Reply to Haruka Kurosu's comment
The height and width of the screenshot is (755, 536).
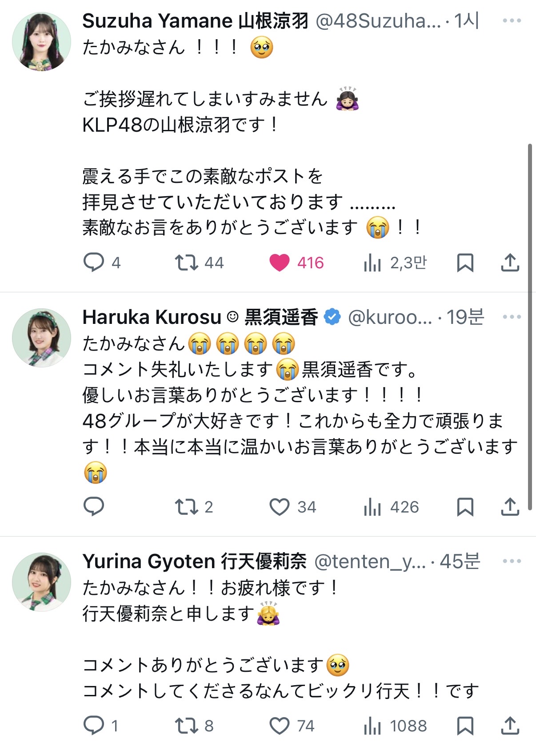[x=94, y=506]
